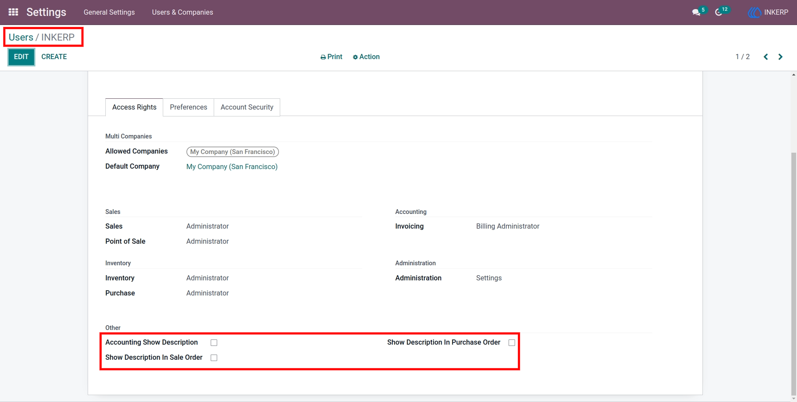The image size is (797, 402).
Task: Click the Point of Sale Administrator value
Action: [208, 242]
